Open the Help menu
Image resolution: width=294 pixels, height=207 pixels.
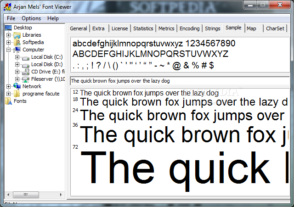point(53,18)
